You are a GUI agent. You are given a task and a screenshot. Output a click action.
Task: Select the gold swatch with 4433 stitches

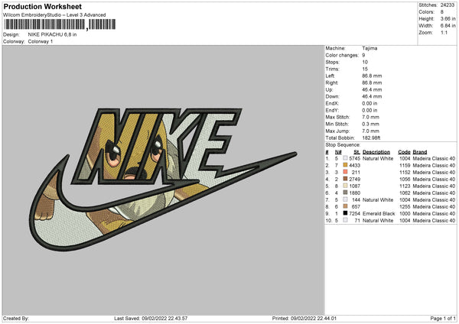point(346,165)
